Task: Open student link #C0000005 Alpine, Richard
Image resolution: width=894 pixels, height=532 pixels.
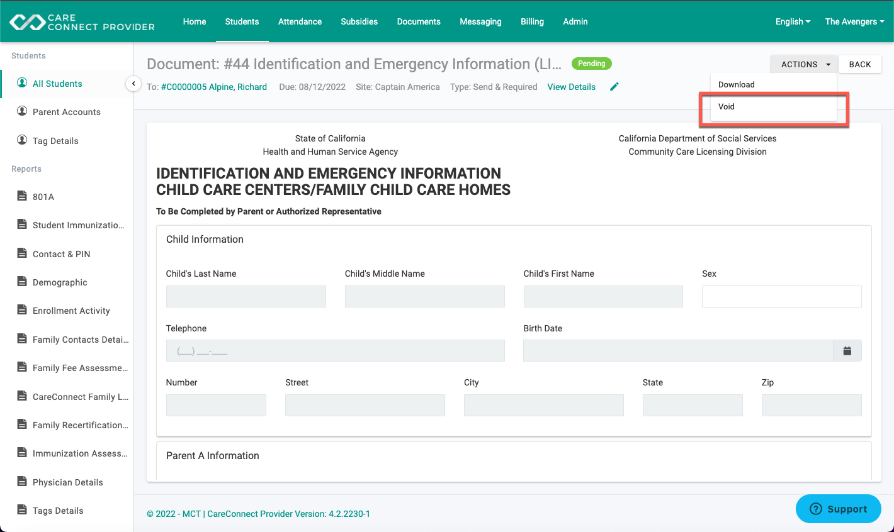Action: point(214,87)
